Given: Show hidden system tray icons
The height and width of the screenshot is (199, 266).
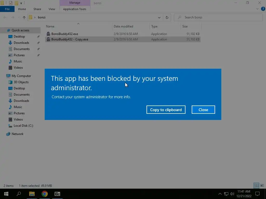Looking at the screenshot, I should tap(220, 194).
